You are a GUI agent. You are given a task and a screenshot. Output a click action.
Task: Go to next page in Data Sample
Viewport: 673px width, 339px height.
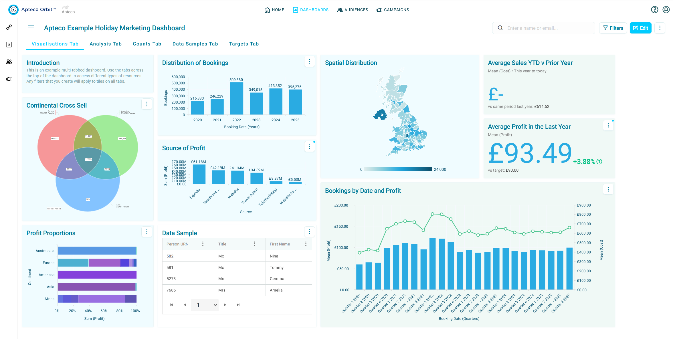tap(225, 305)
